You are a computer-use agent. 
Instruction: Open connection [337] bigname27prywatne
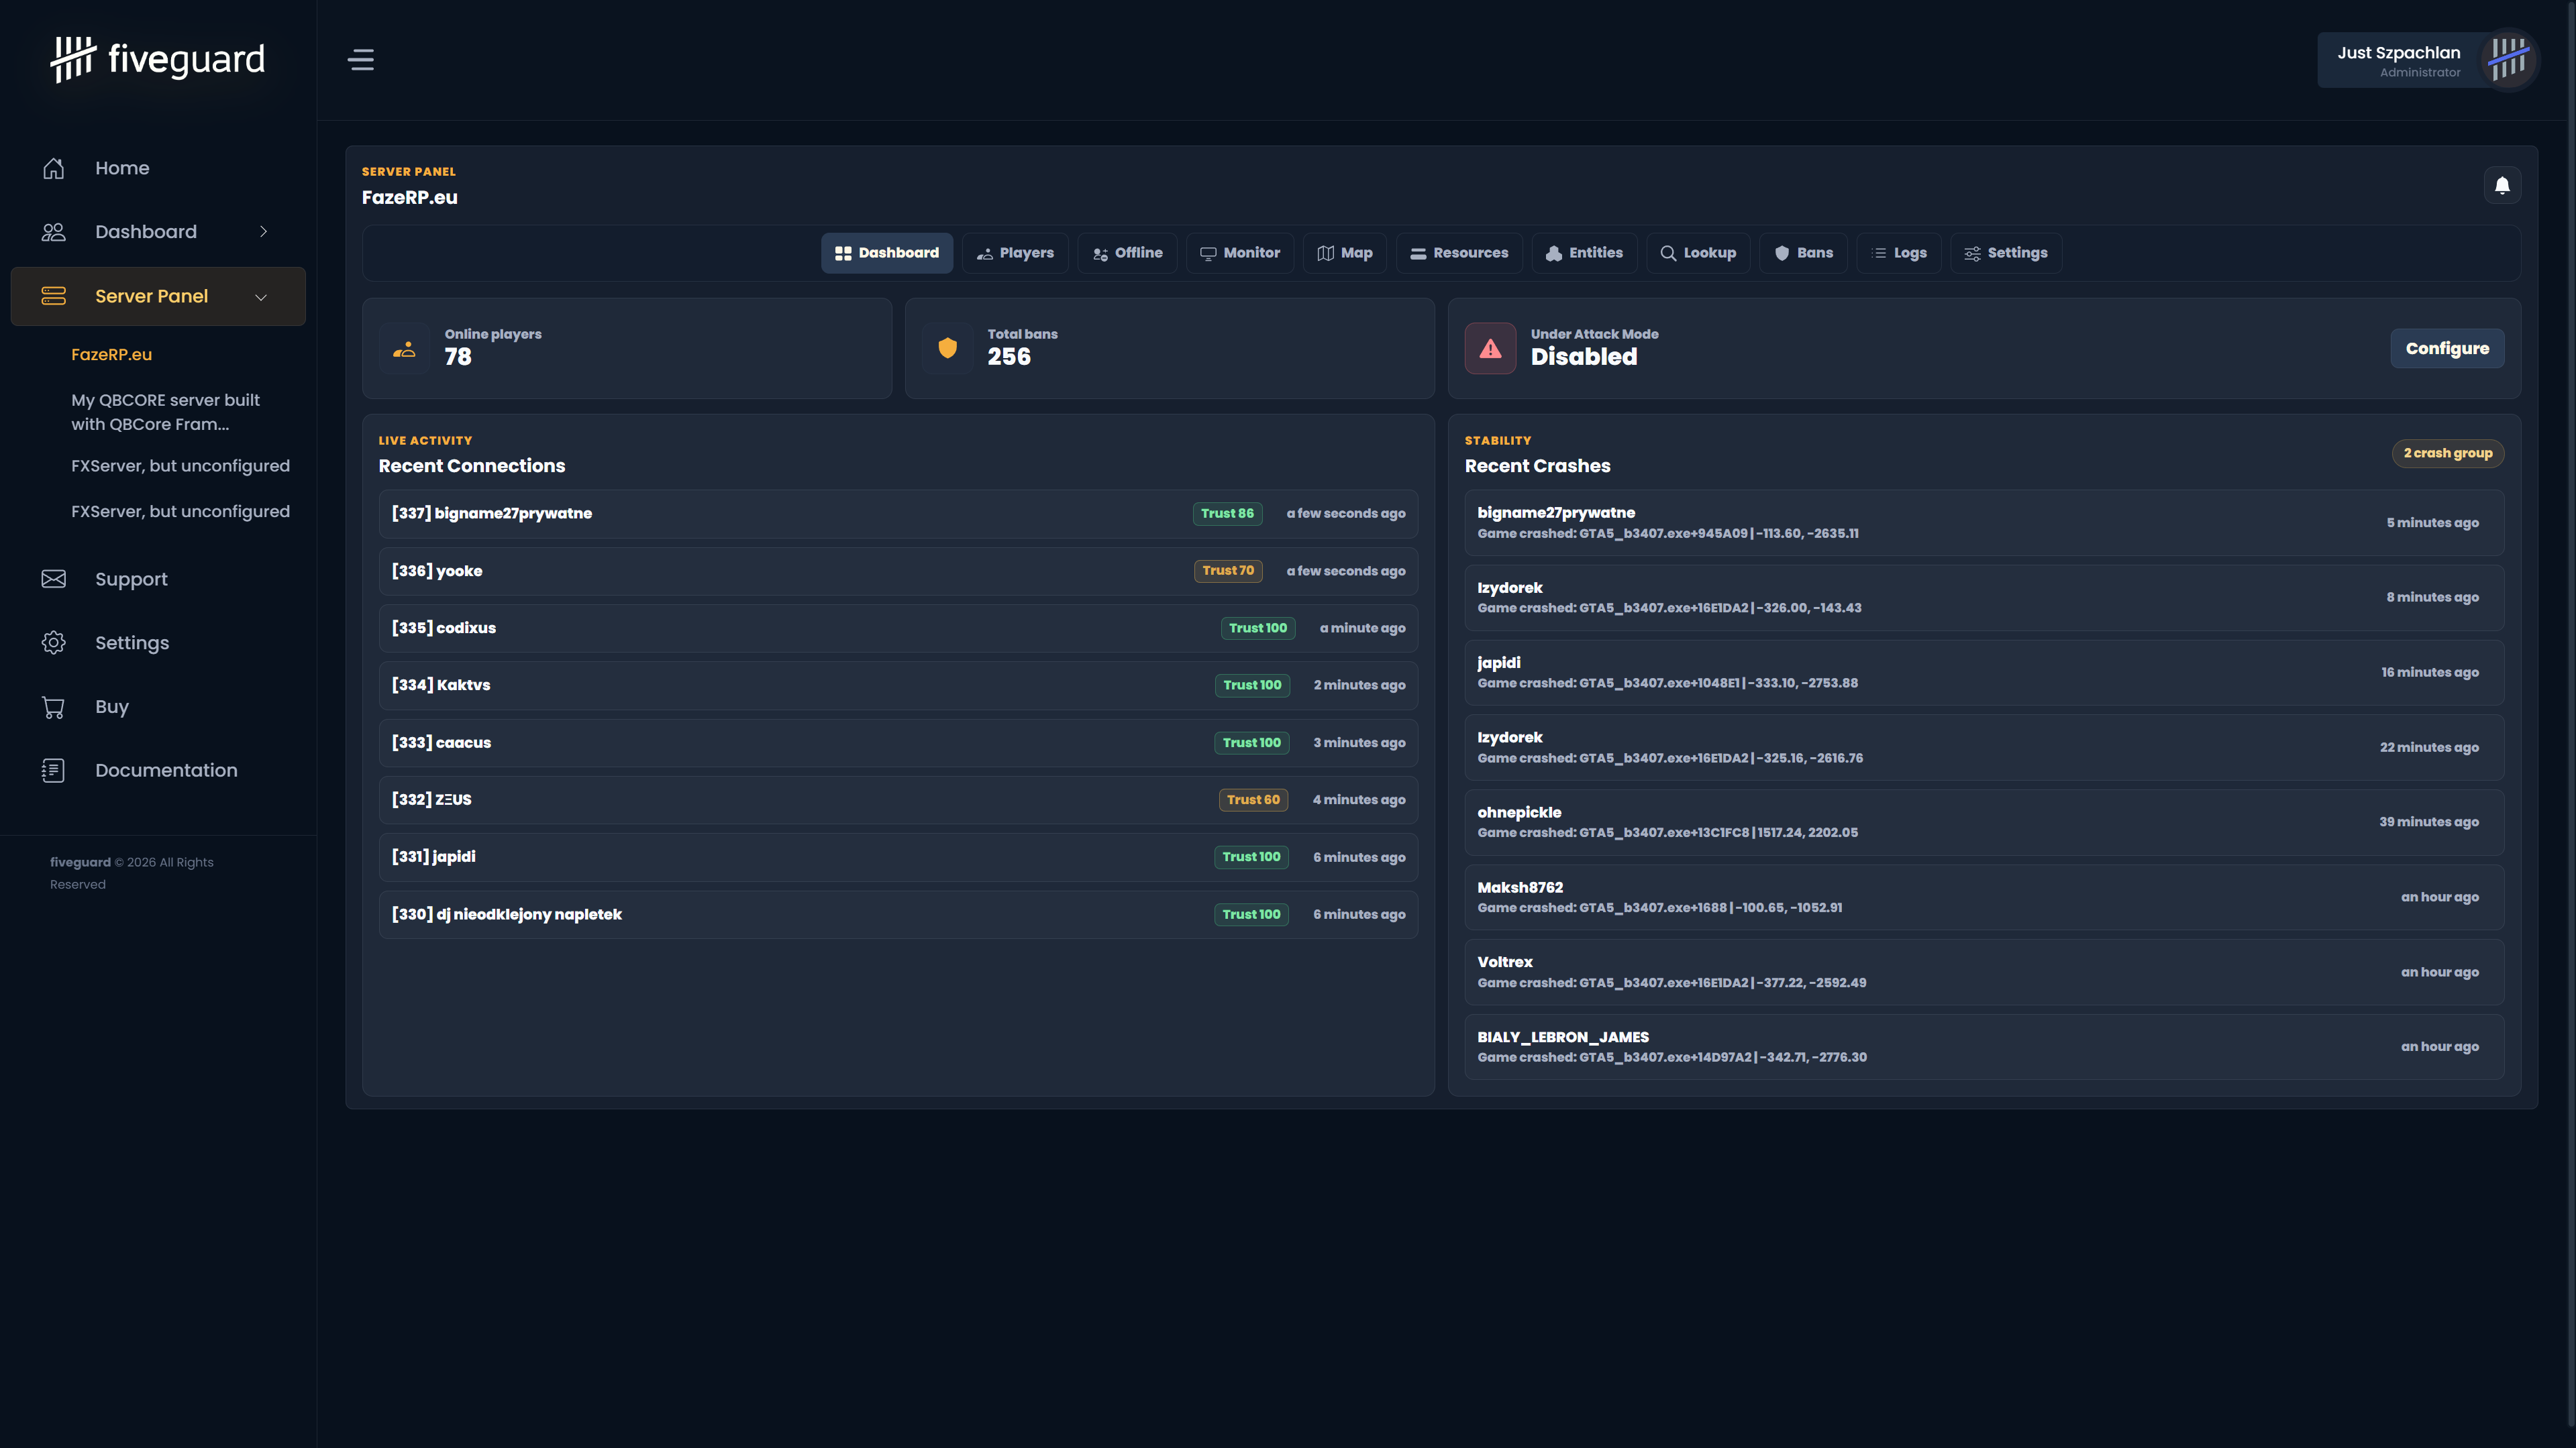898,514
